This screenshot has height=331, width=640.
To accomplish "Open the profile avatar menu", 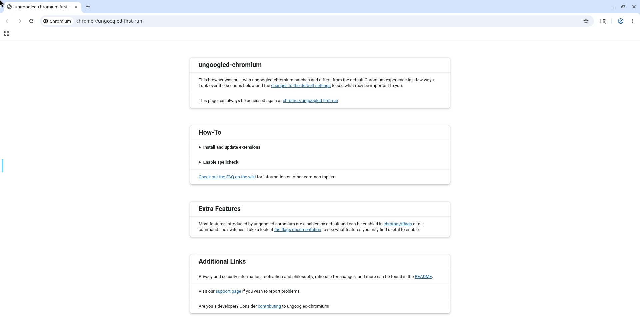I will point(620,21).
